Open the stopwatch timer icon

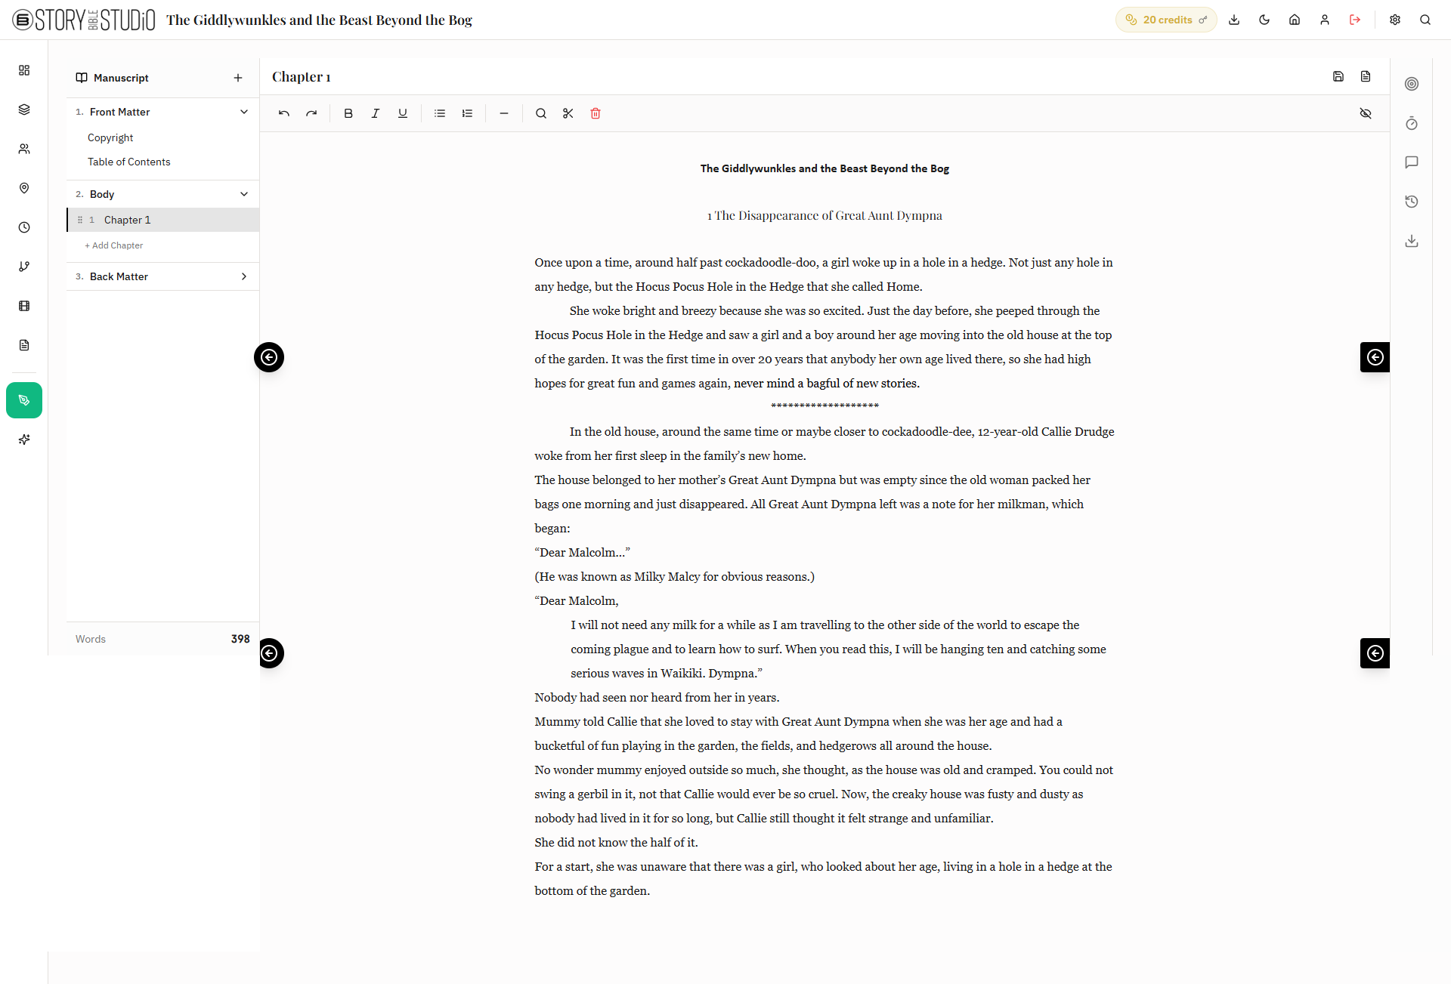pyautogui.click(x=1412, y=123)
